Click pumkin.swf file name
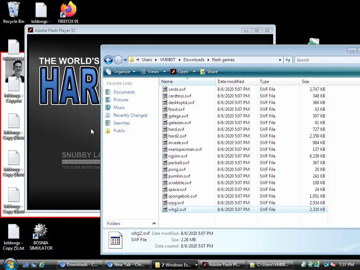This screenshot has width=360, height=270. click(179, 176)
